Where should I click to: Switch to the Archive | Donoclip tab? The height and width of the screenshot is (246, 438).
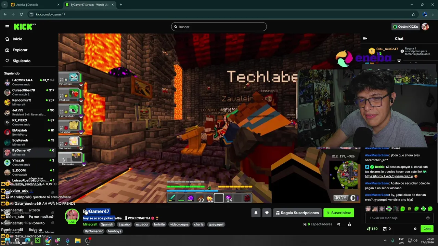pyautogui.click(x=35, y=5)
